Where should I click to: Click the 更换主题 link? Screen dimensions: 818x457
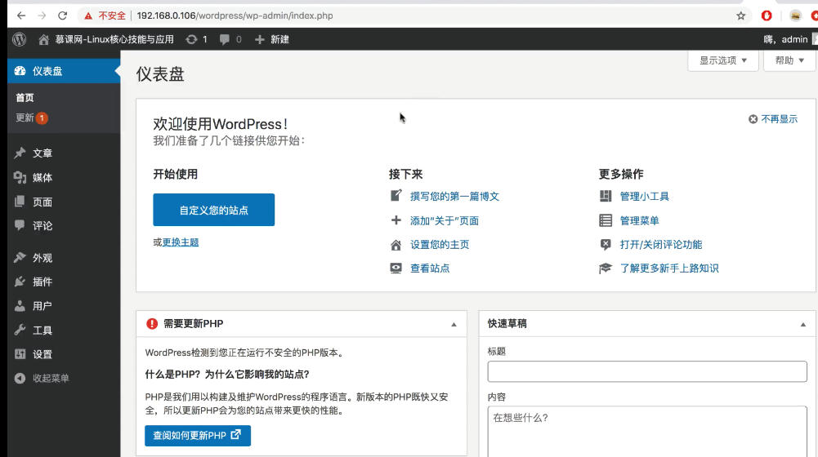tap(181, 242)
